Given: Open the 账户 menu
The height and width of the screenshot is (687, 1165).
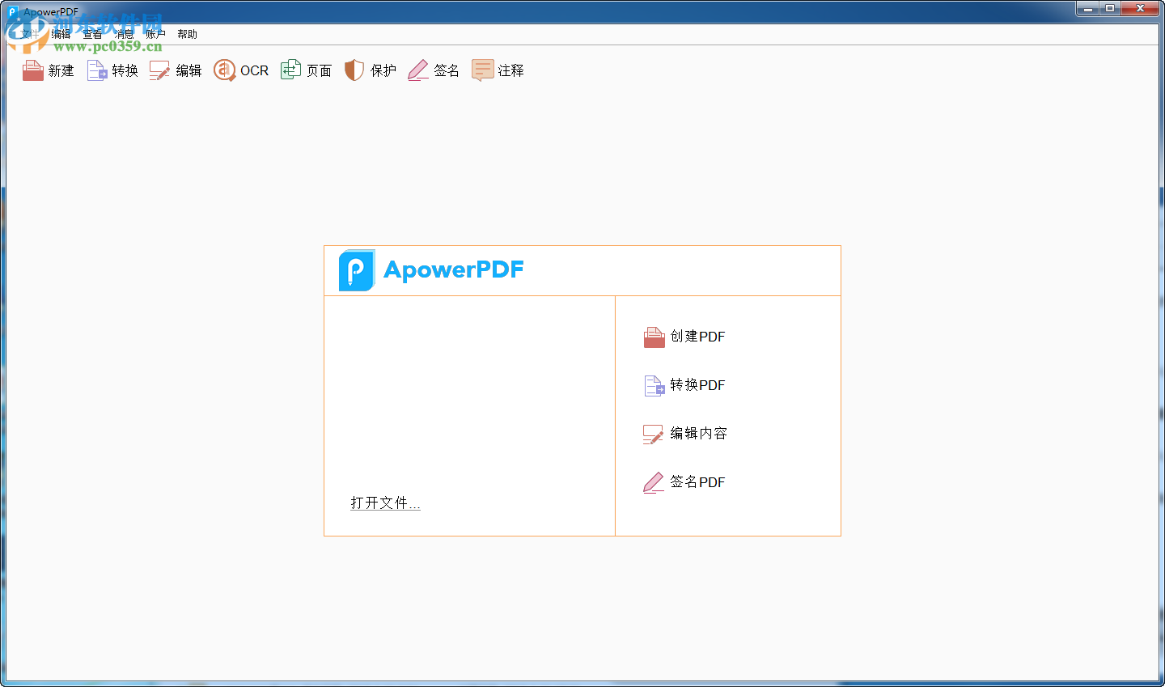Looking at the screenshot, I should click(155, 34).
